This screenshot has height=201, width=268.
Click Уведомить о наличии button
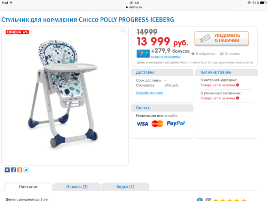pos(221,38)
